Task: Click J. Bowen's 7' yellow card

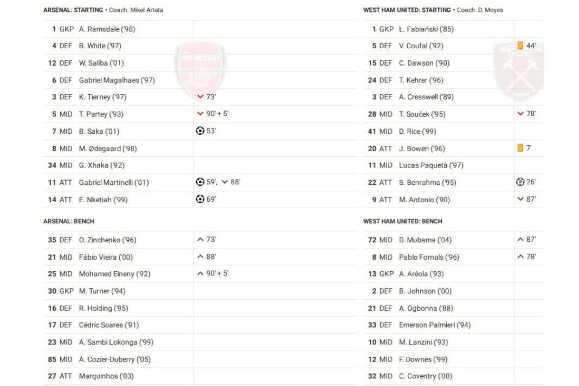Action: [520, 148]
